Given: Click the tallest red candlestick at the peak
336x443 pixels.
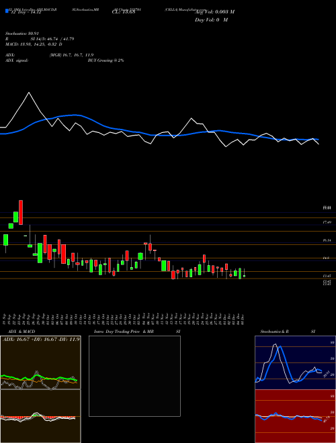Looking at the screenshot, I should tap(21, 213).
